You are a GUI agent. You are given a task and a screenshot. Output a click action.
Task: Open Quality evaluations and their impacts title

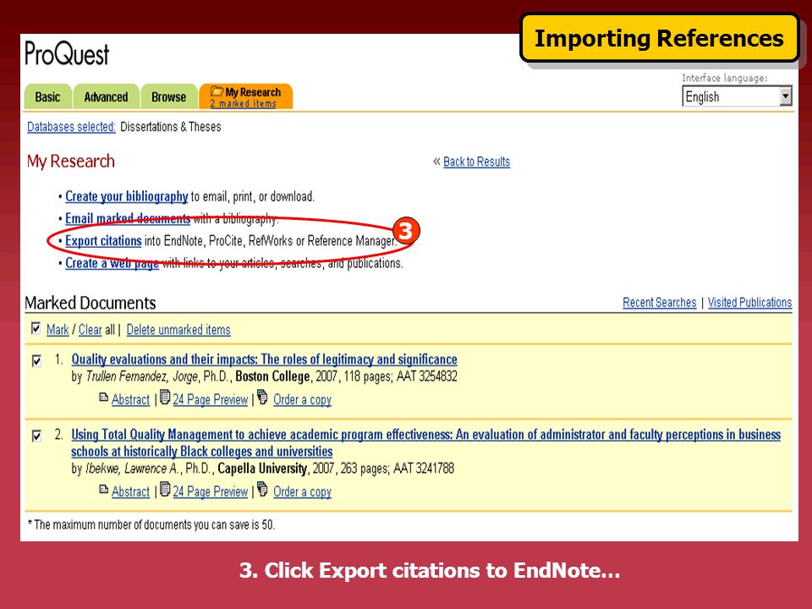[264, 359]
